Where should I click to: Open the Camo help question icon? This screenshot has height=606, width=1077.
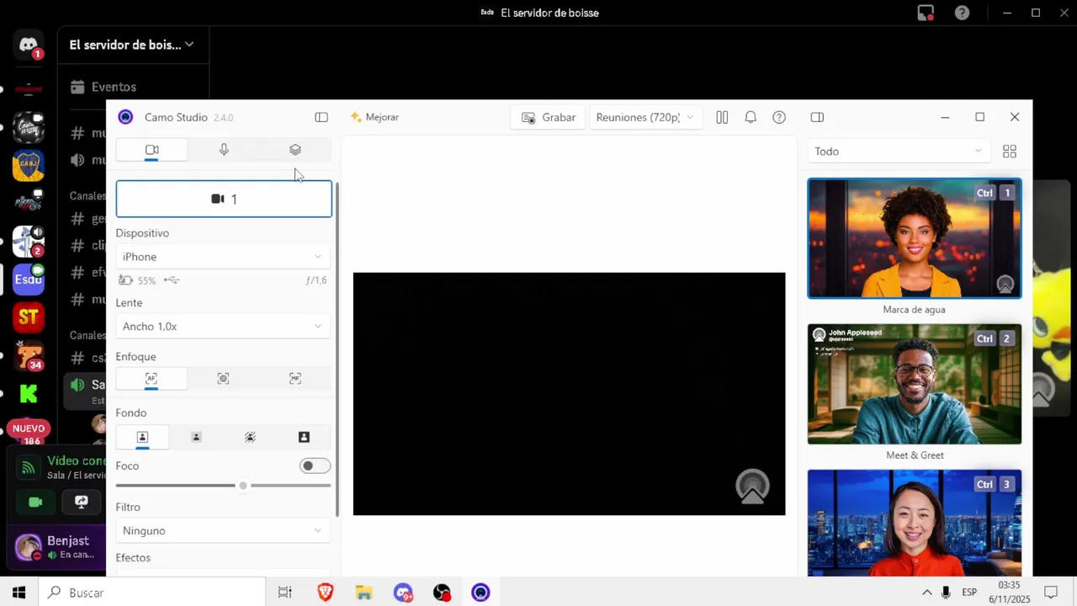[x=779, y=117]
